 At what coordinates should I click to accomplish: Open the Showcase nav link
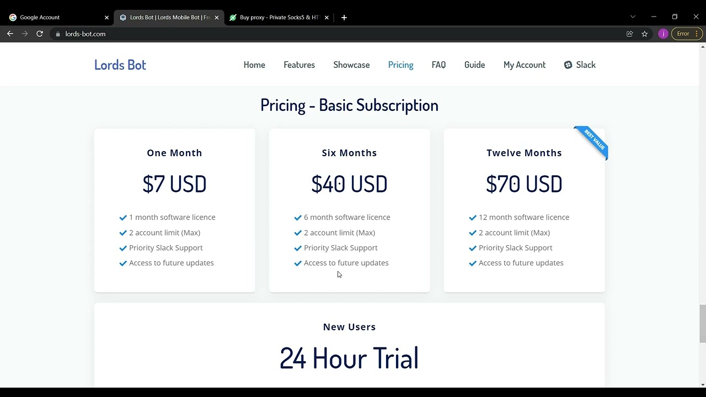(x=351, y=65)
